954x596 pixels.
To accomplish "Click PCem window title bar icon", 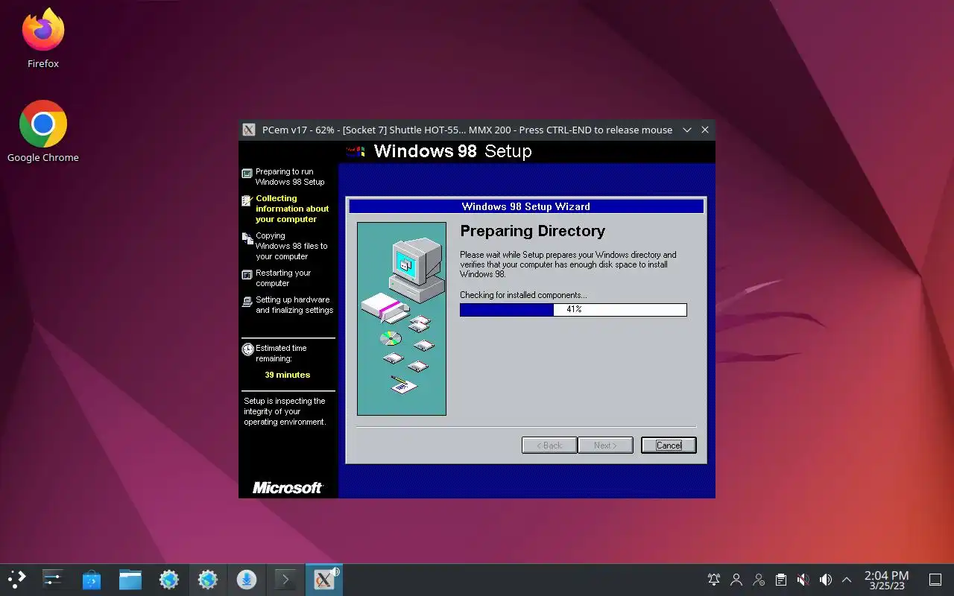I will point(249,130).
